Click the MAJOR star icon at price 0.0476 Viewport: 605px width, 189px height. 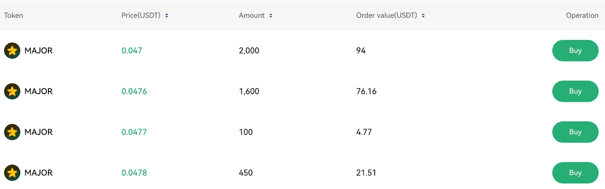(12, 91)
